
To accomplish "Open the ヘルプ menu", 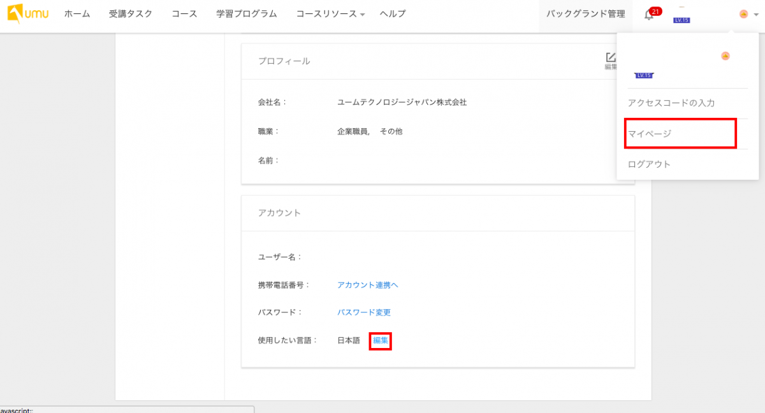I will click(391, 13).
